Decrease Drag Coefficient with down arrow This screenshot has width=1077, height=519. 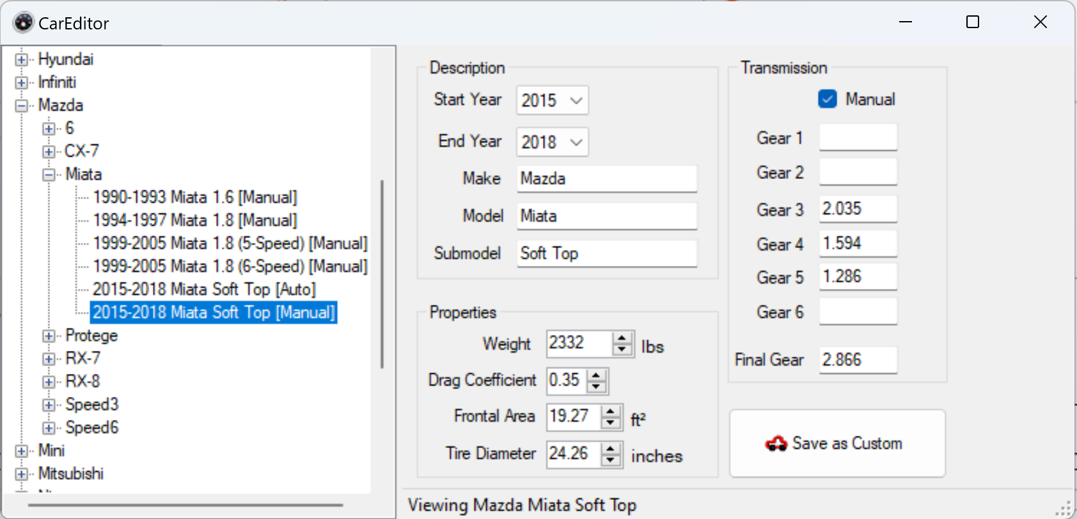point(596,387)
